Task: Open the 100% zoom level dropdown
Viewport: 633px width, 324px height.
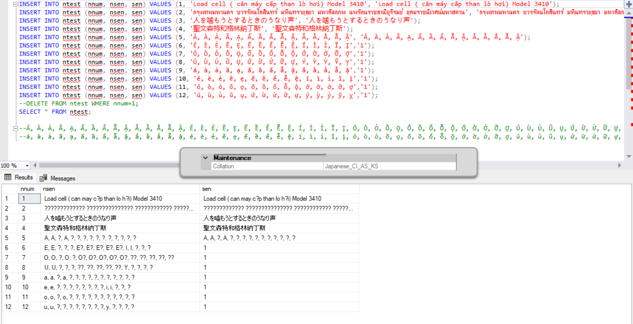Action: (27, 165)
